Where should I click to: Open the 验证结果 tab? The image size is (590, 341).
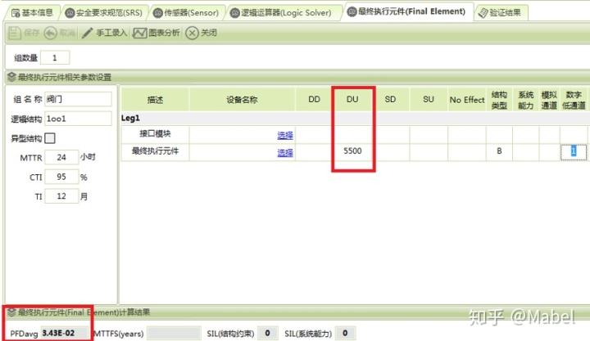coord(500,13)
